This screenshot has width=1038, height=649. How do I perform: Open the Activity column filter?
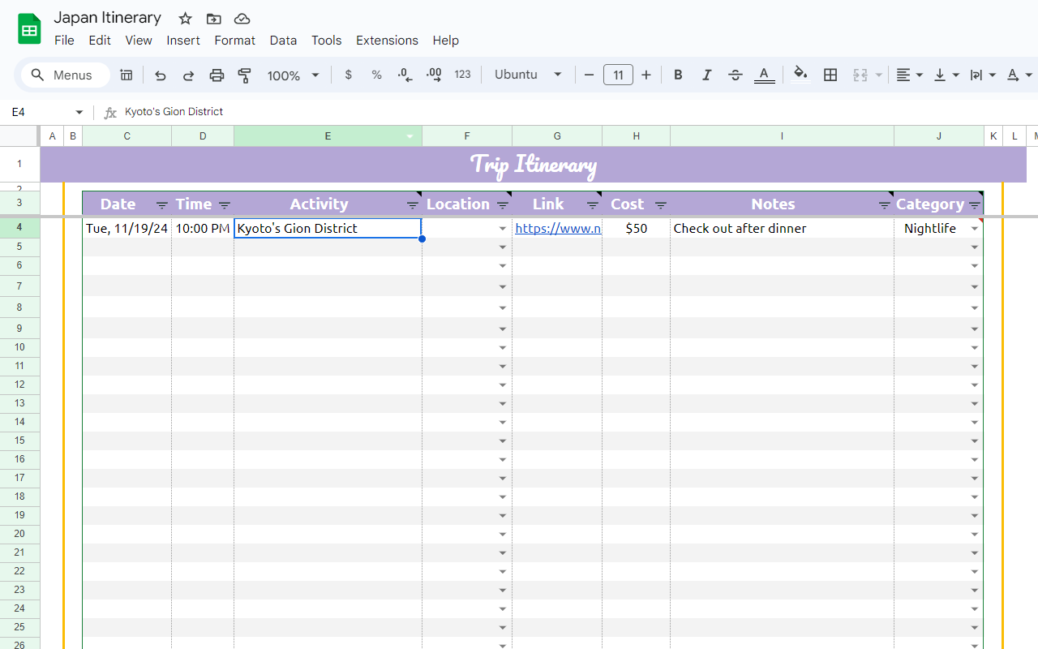pyautogui.click(x=412, y=205)
